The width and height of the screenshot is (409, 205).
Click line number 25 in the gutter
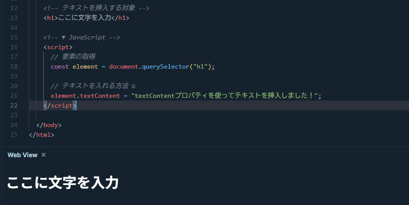tap(13, 135)
